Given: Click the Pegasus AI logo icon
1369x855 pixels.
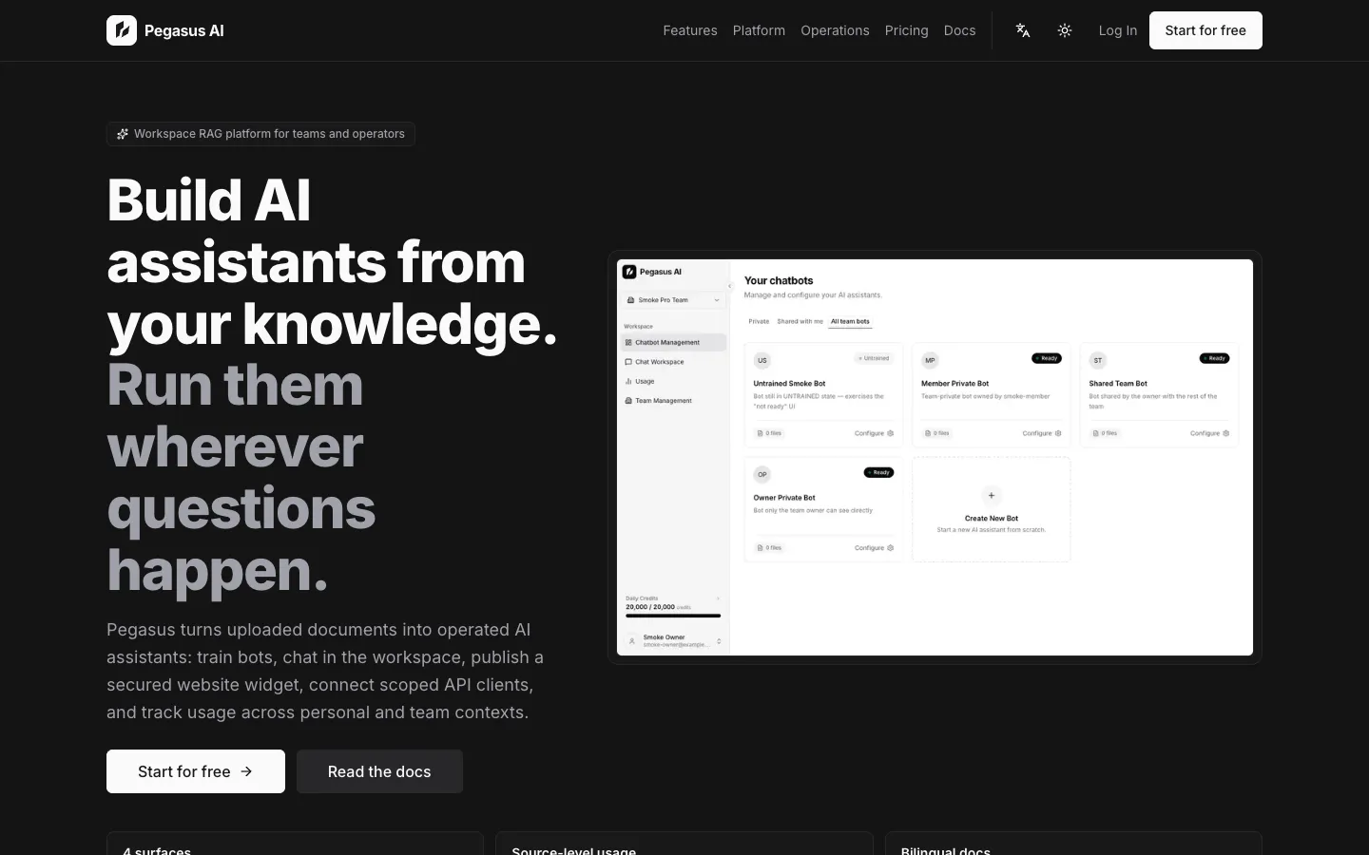Looking at the screenshot, I should [122, 30].
